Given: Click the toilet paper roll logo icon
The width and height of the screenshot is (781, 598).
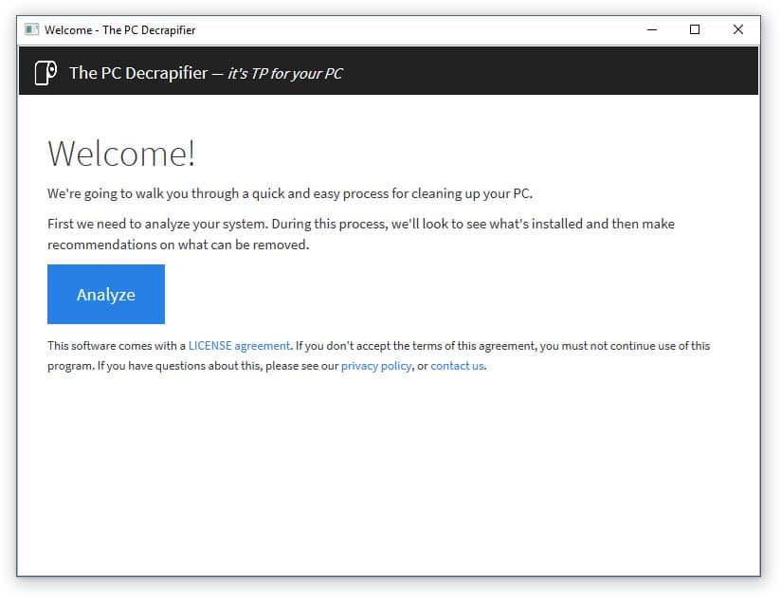Looking at the screenshot, I should click(45, 73).
